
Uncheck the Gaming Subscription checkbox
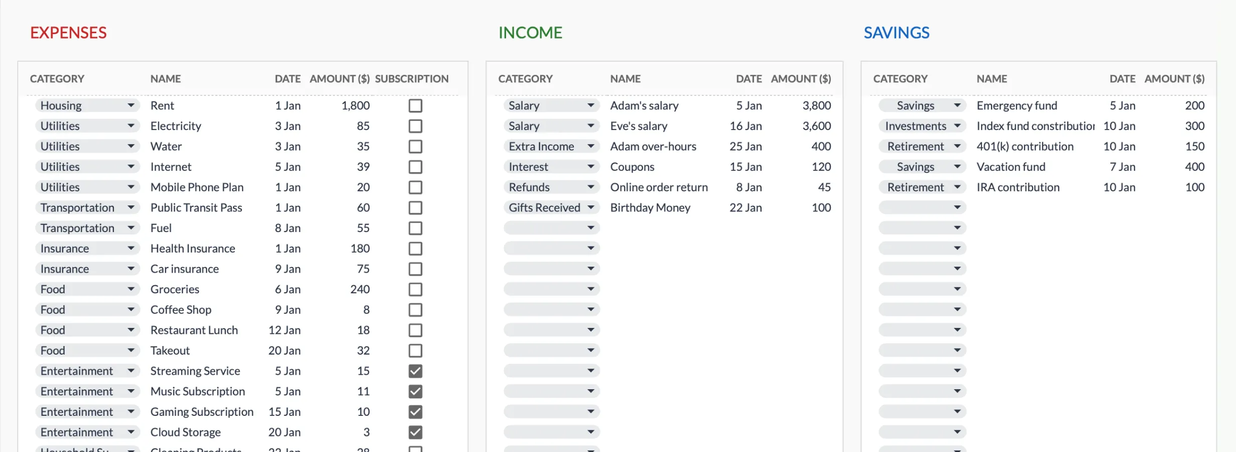tap(415, 412)
